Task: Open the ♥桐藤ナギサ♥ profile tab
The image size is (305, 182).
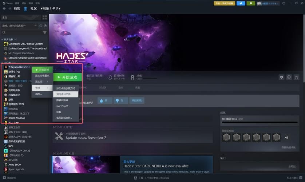Action: point(51,9)
